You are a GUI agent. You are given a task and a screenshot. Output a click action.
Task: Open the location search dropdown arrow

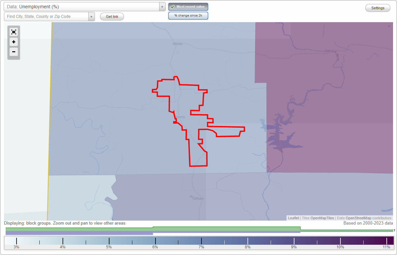[x=92, y=16]
